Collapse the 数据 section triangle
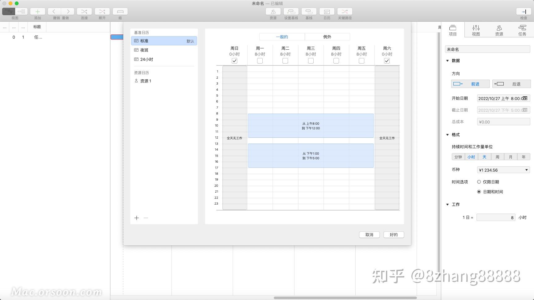This screenshot has height=300, width=534. (447, 61)
